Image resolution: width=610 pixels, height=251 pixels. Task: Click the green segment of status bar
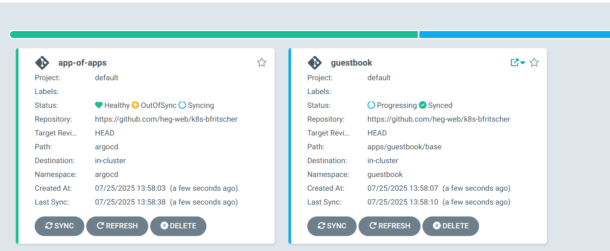(214, 35)
